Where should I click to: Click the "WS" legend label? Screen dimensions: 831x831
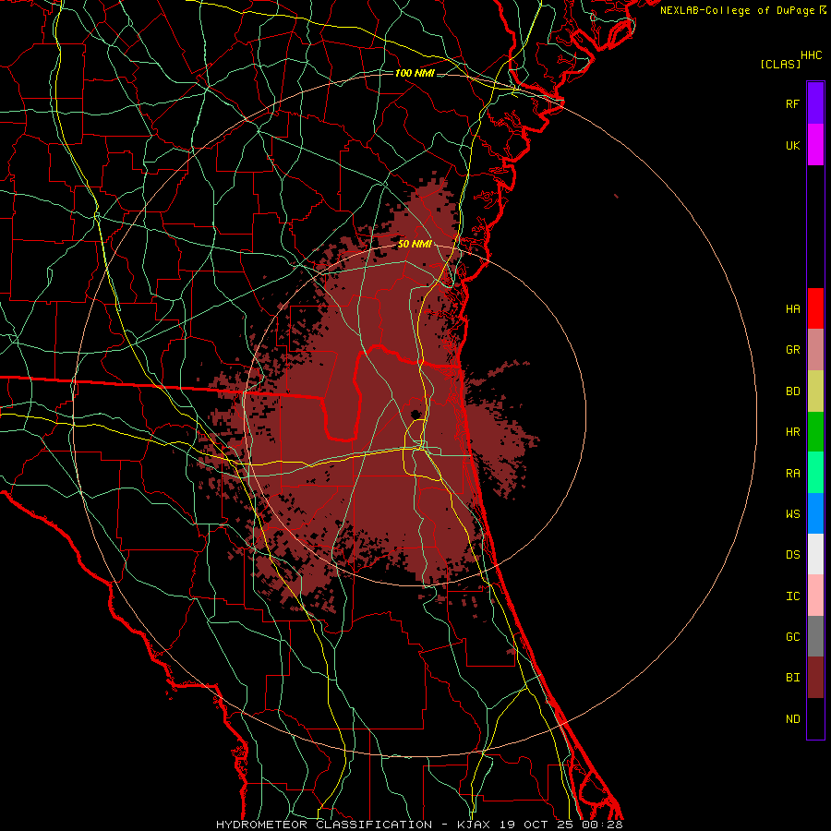pyautogui.click(x=792, y=514)
